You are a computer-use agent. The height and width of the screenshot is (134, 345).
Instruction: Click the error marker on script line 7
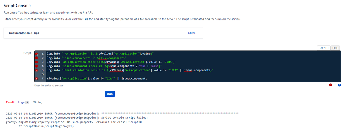[37, 79]
